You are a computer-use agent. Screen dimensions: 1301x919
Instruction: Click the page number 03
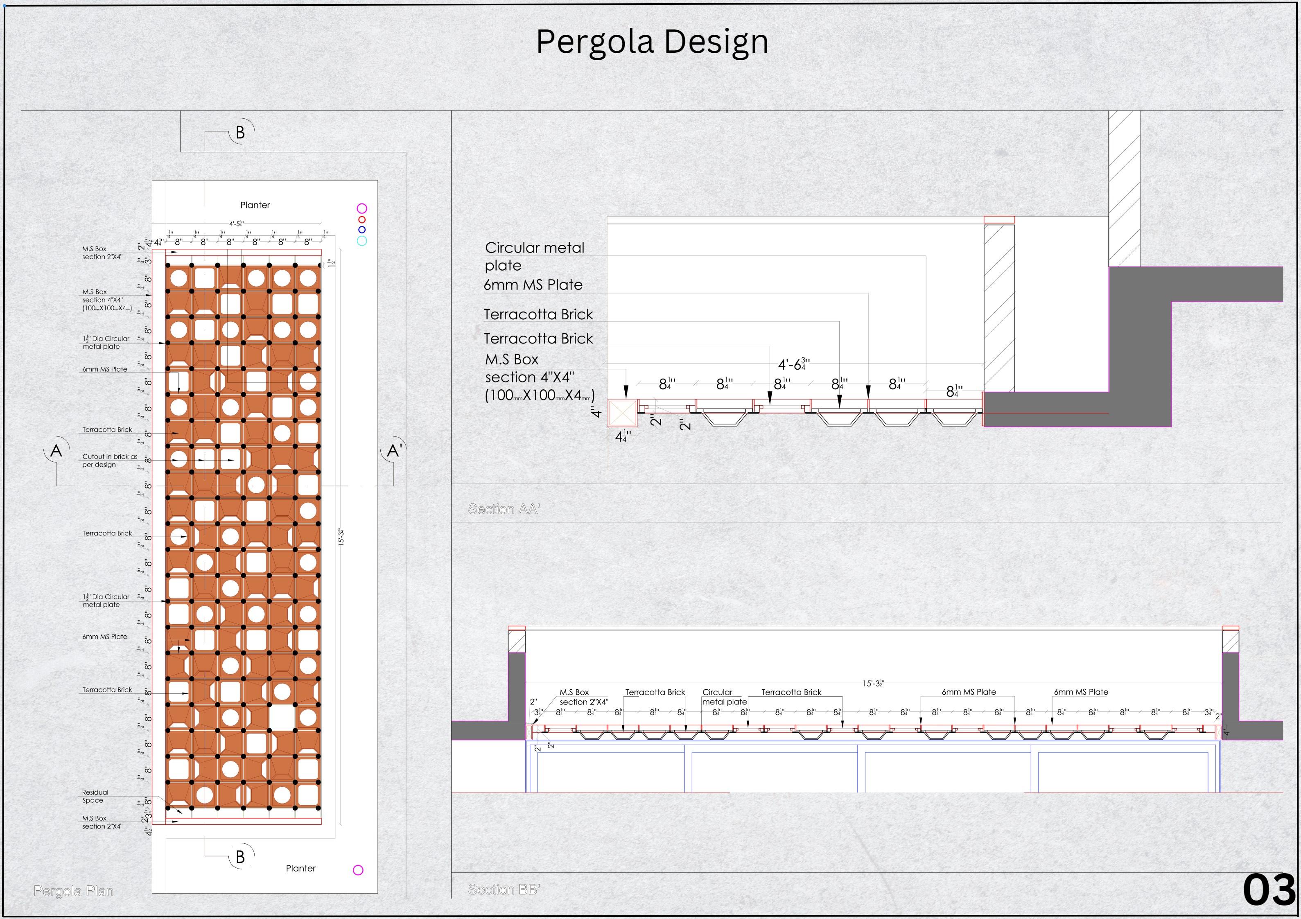(1269, 890)
